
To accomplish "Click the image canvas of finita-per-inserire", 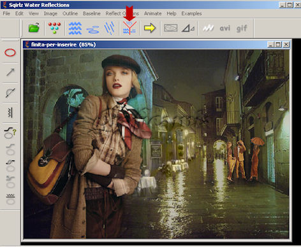I will coord(156,144).
